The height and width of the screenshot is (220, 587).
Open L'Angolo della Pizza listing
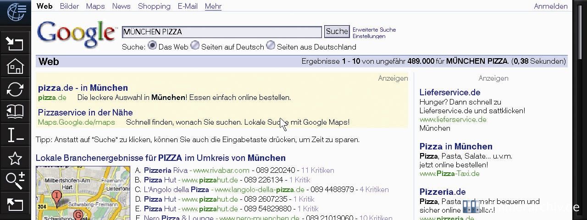[177, 189]
